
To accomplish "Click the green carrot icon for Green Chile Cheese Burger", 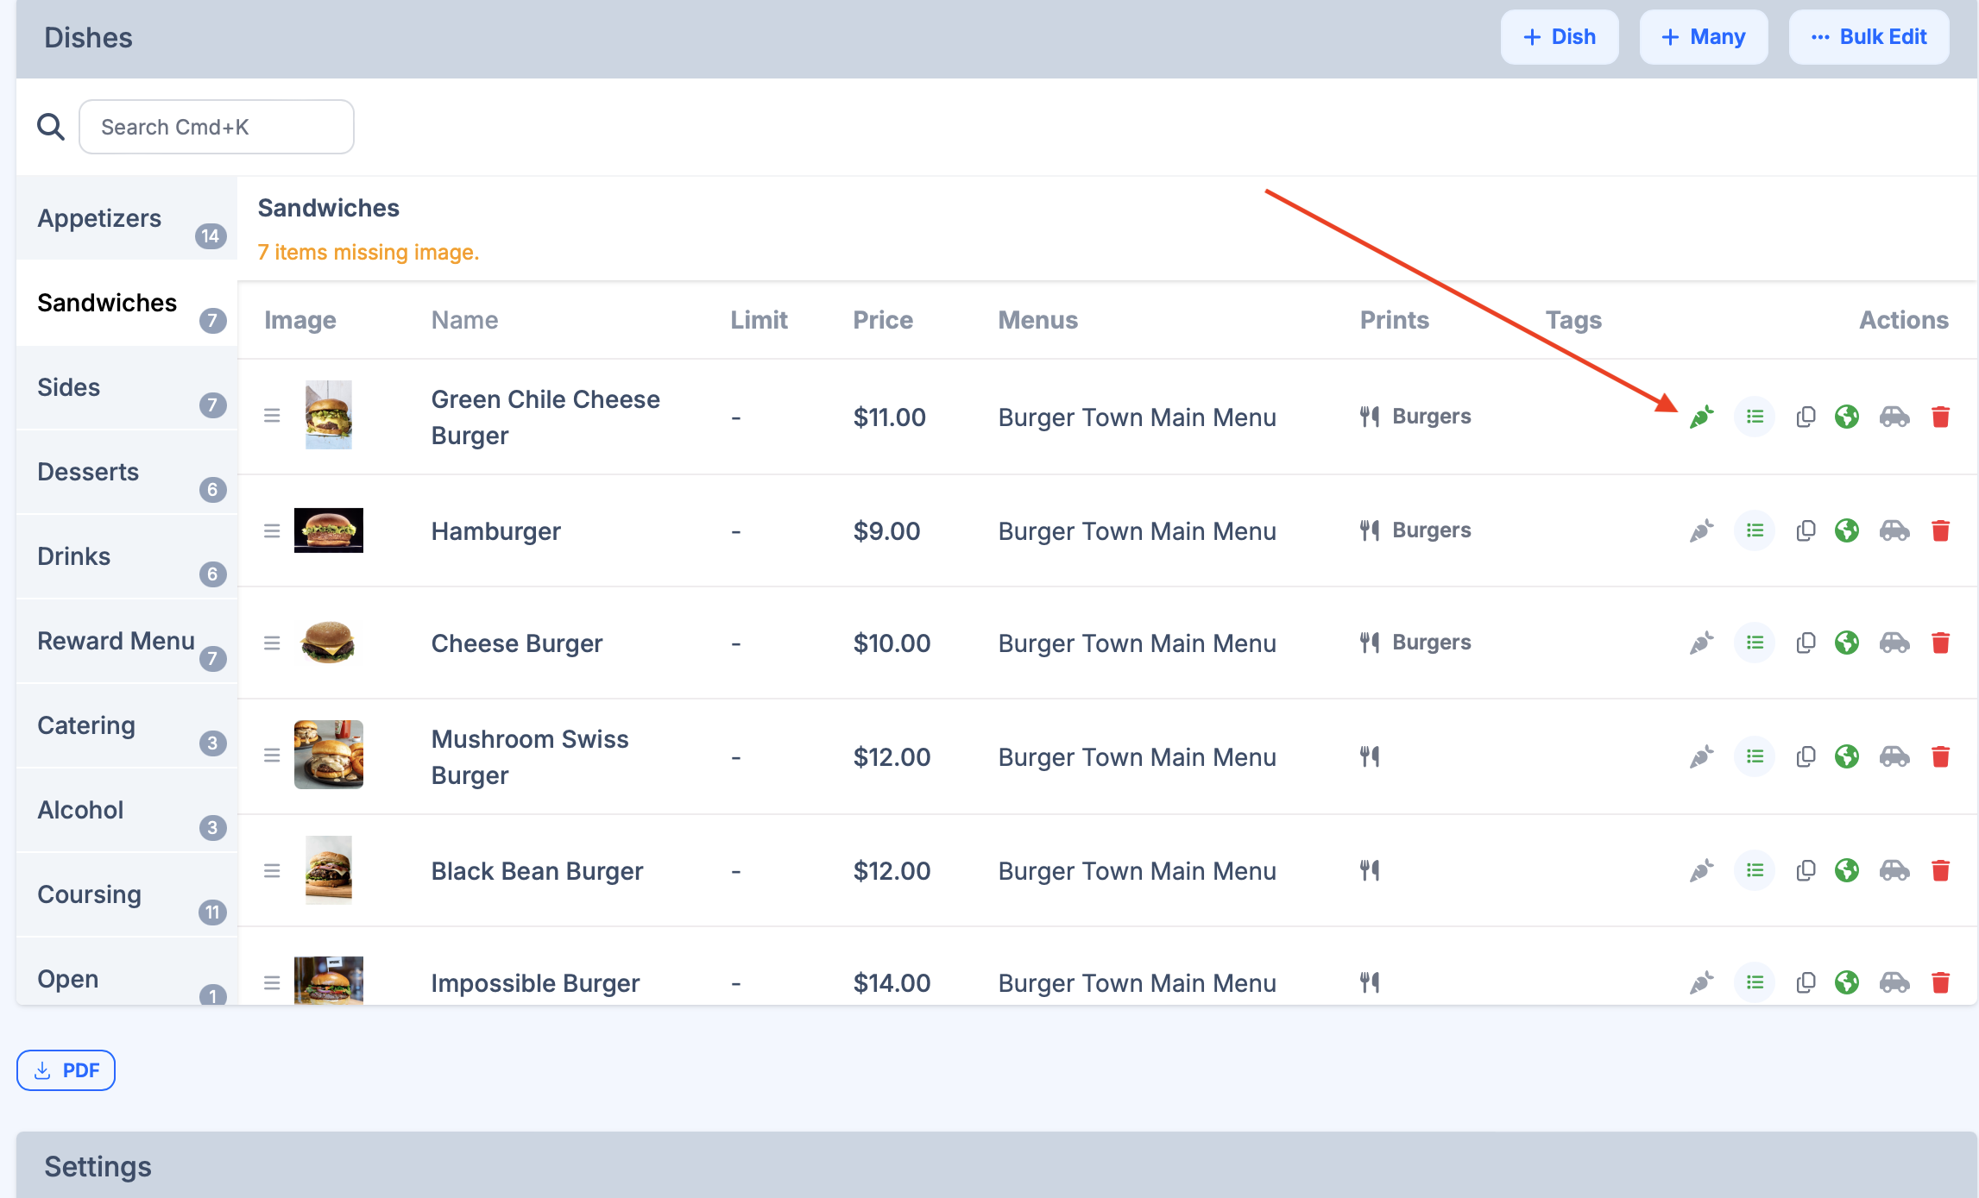I will pos(1701,417).
